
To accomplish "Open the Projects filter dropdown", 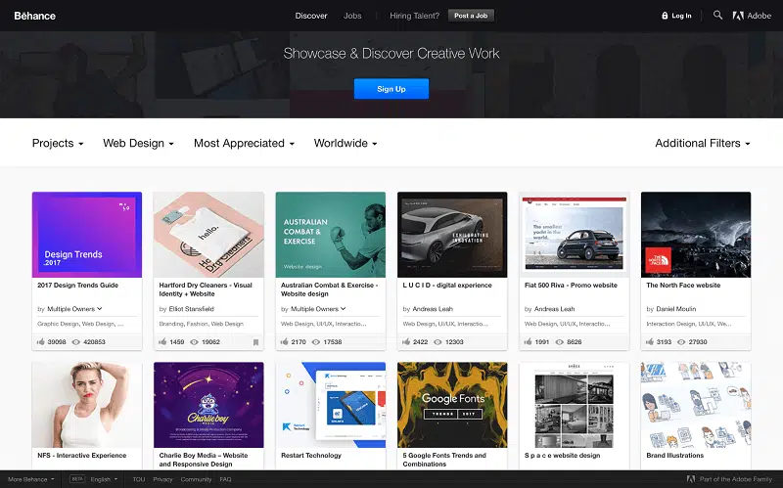I will (58, 143).
